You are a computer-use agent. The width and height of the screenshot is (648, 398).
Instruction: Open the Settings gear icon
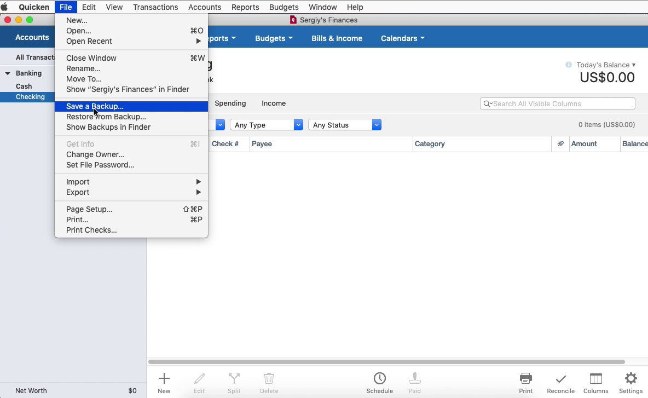pos(630,379)
